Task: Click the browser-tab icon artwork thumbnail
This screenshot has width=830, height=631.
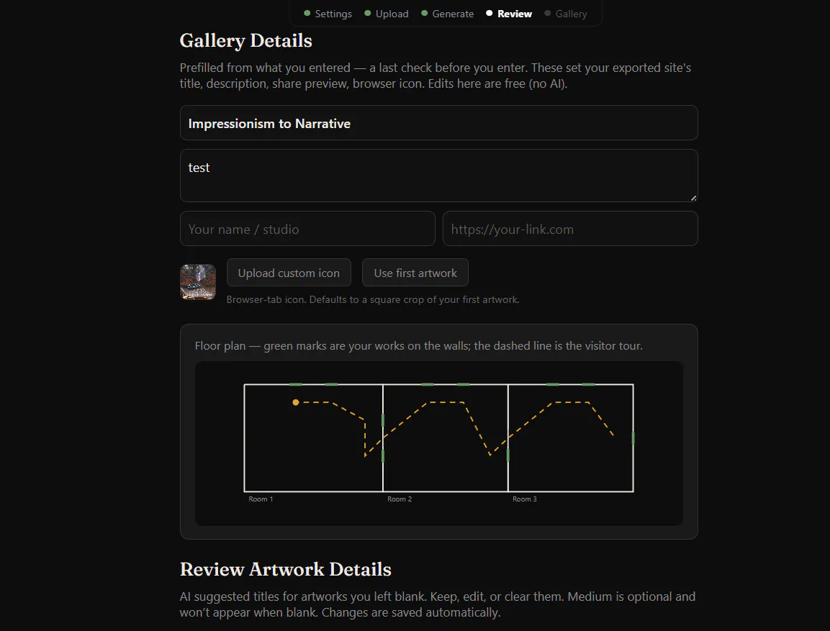Action: coord(198,282)
